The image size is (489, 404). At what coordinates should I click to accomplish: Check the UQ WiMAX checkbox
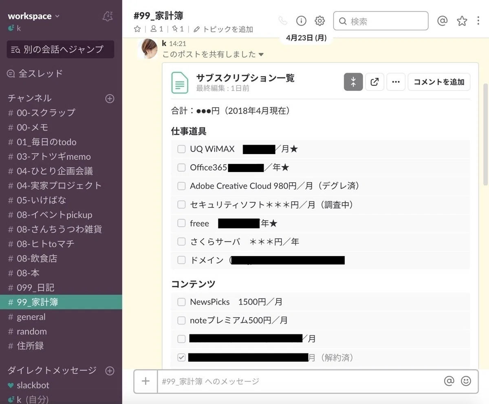pos(181,149)
